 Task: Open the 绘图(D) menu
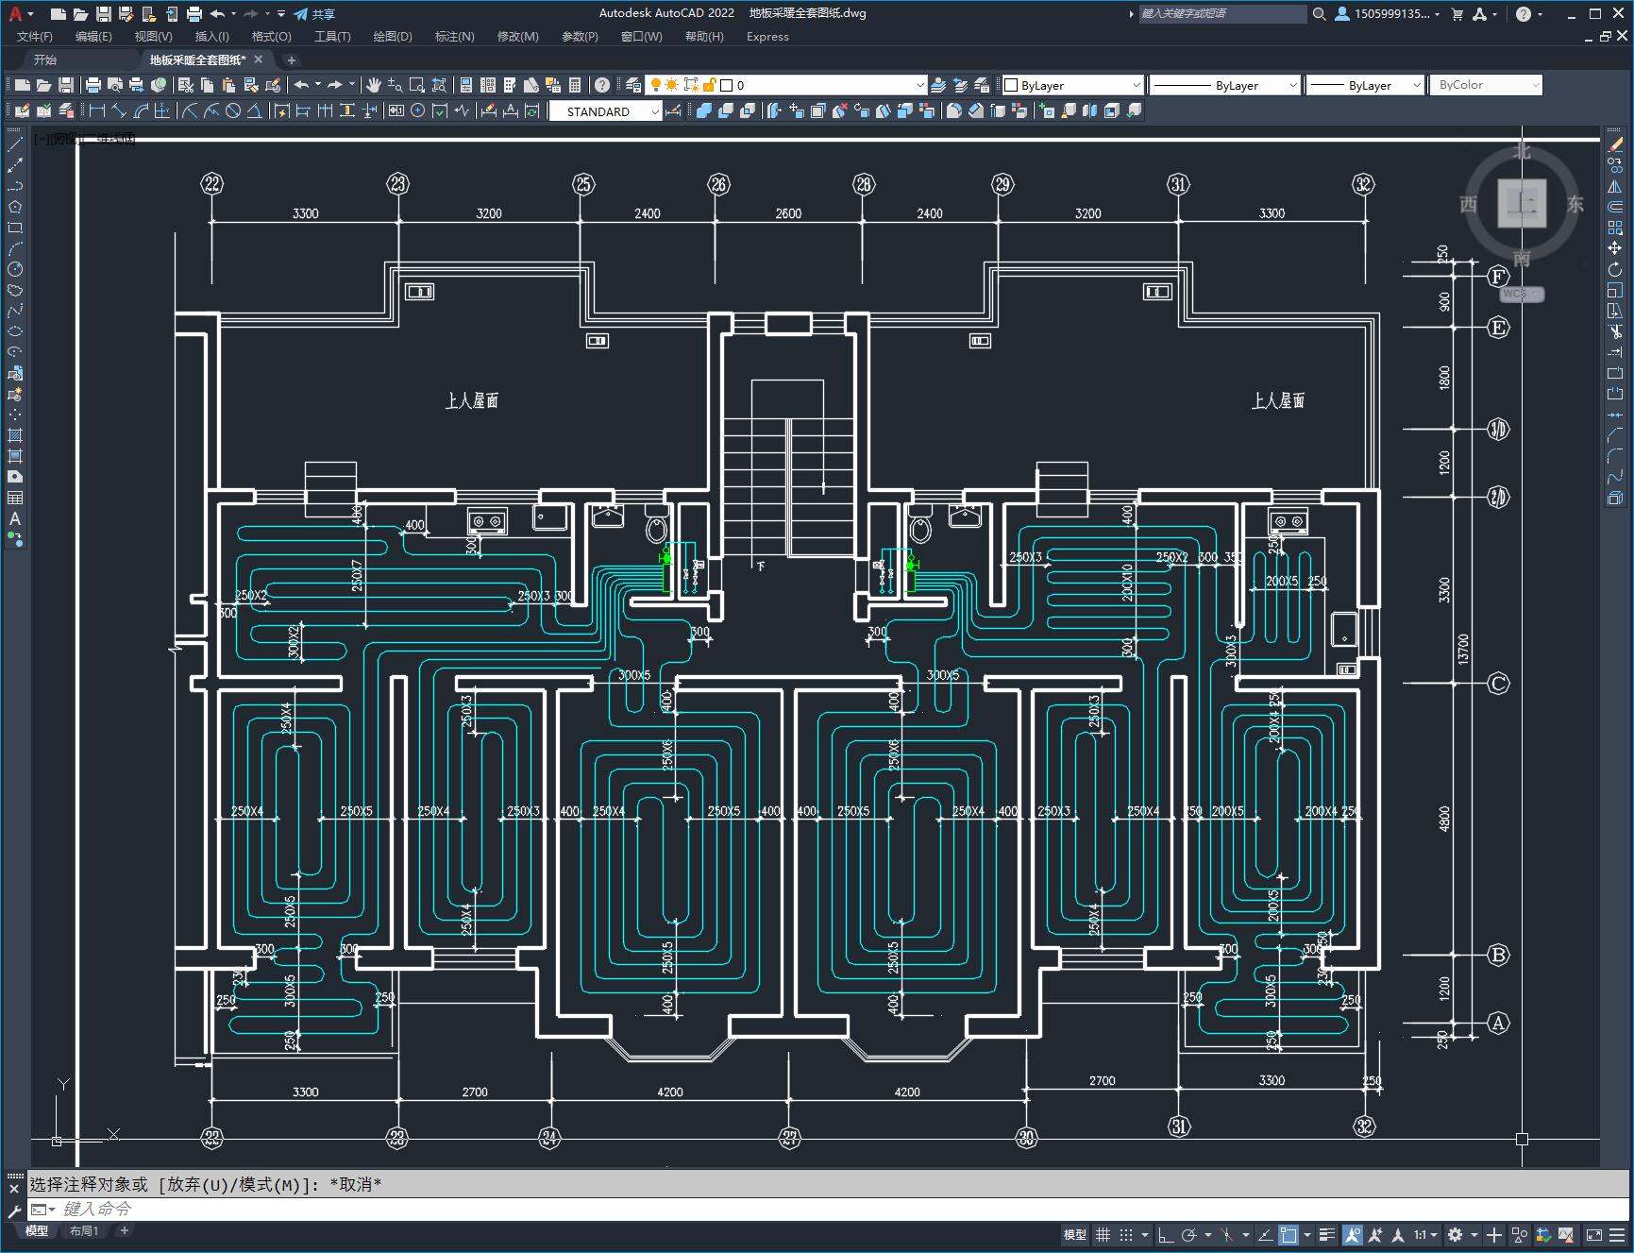pyautogui.click(x=392, y=37)
